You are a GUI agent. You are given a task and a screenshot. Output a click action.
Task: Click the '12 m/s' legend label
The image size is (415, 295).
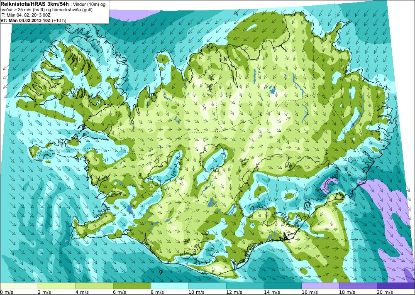[x=234, y=292]
